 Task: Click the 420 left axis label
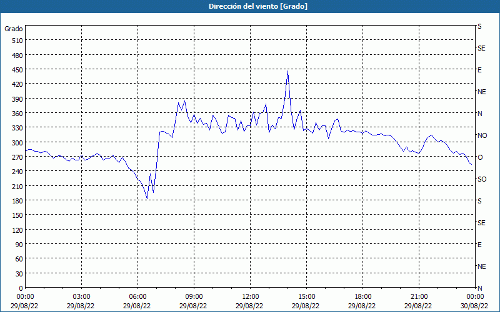coord(17,84)
